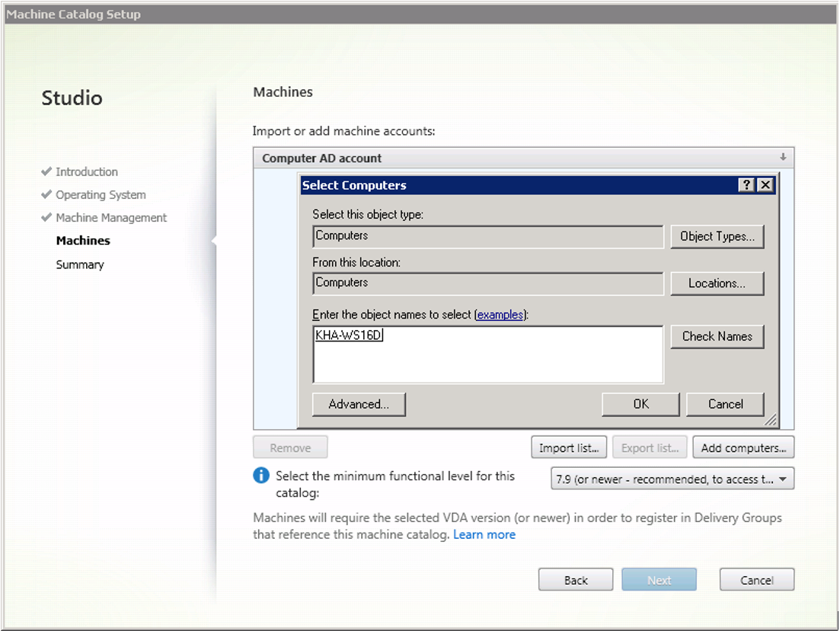Go to the Introduction step

click(x=87, y=171)
